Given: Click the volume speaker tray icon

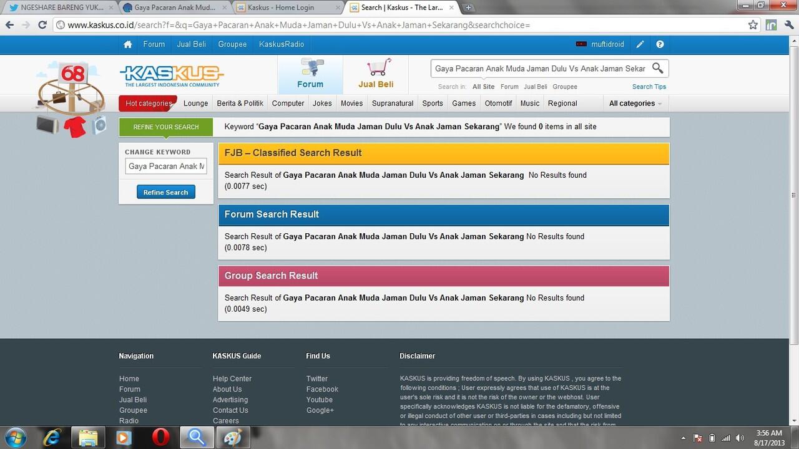Looking at the screenshot, I should 740,438.
